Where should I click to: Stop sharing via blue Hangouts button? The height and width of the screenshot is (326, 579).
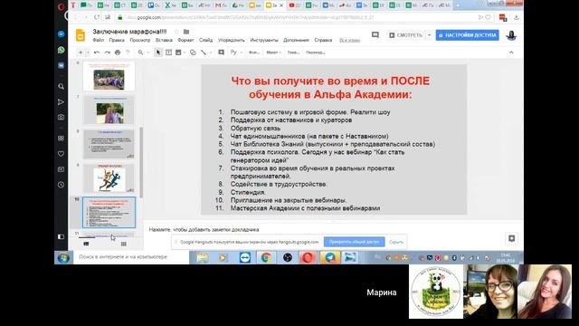pyautogui.click(x=354, y=242)
